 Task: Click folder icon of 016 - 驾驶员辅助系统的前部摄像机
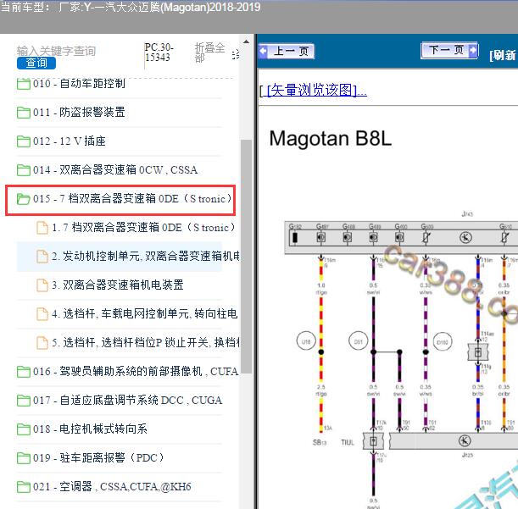click(x=24, y=371)
